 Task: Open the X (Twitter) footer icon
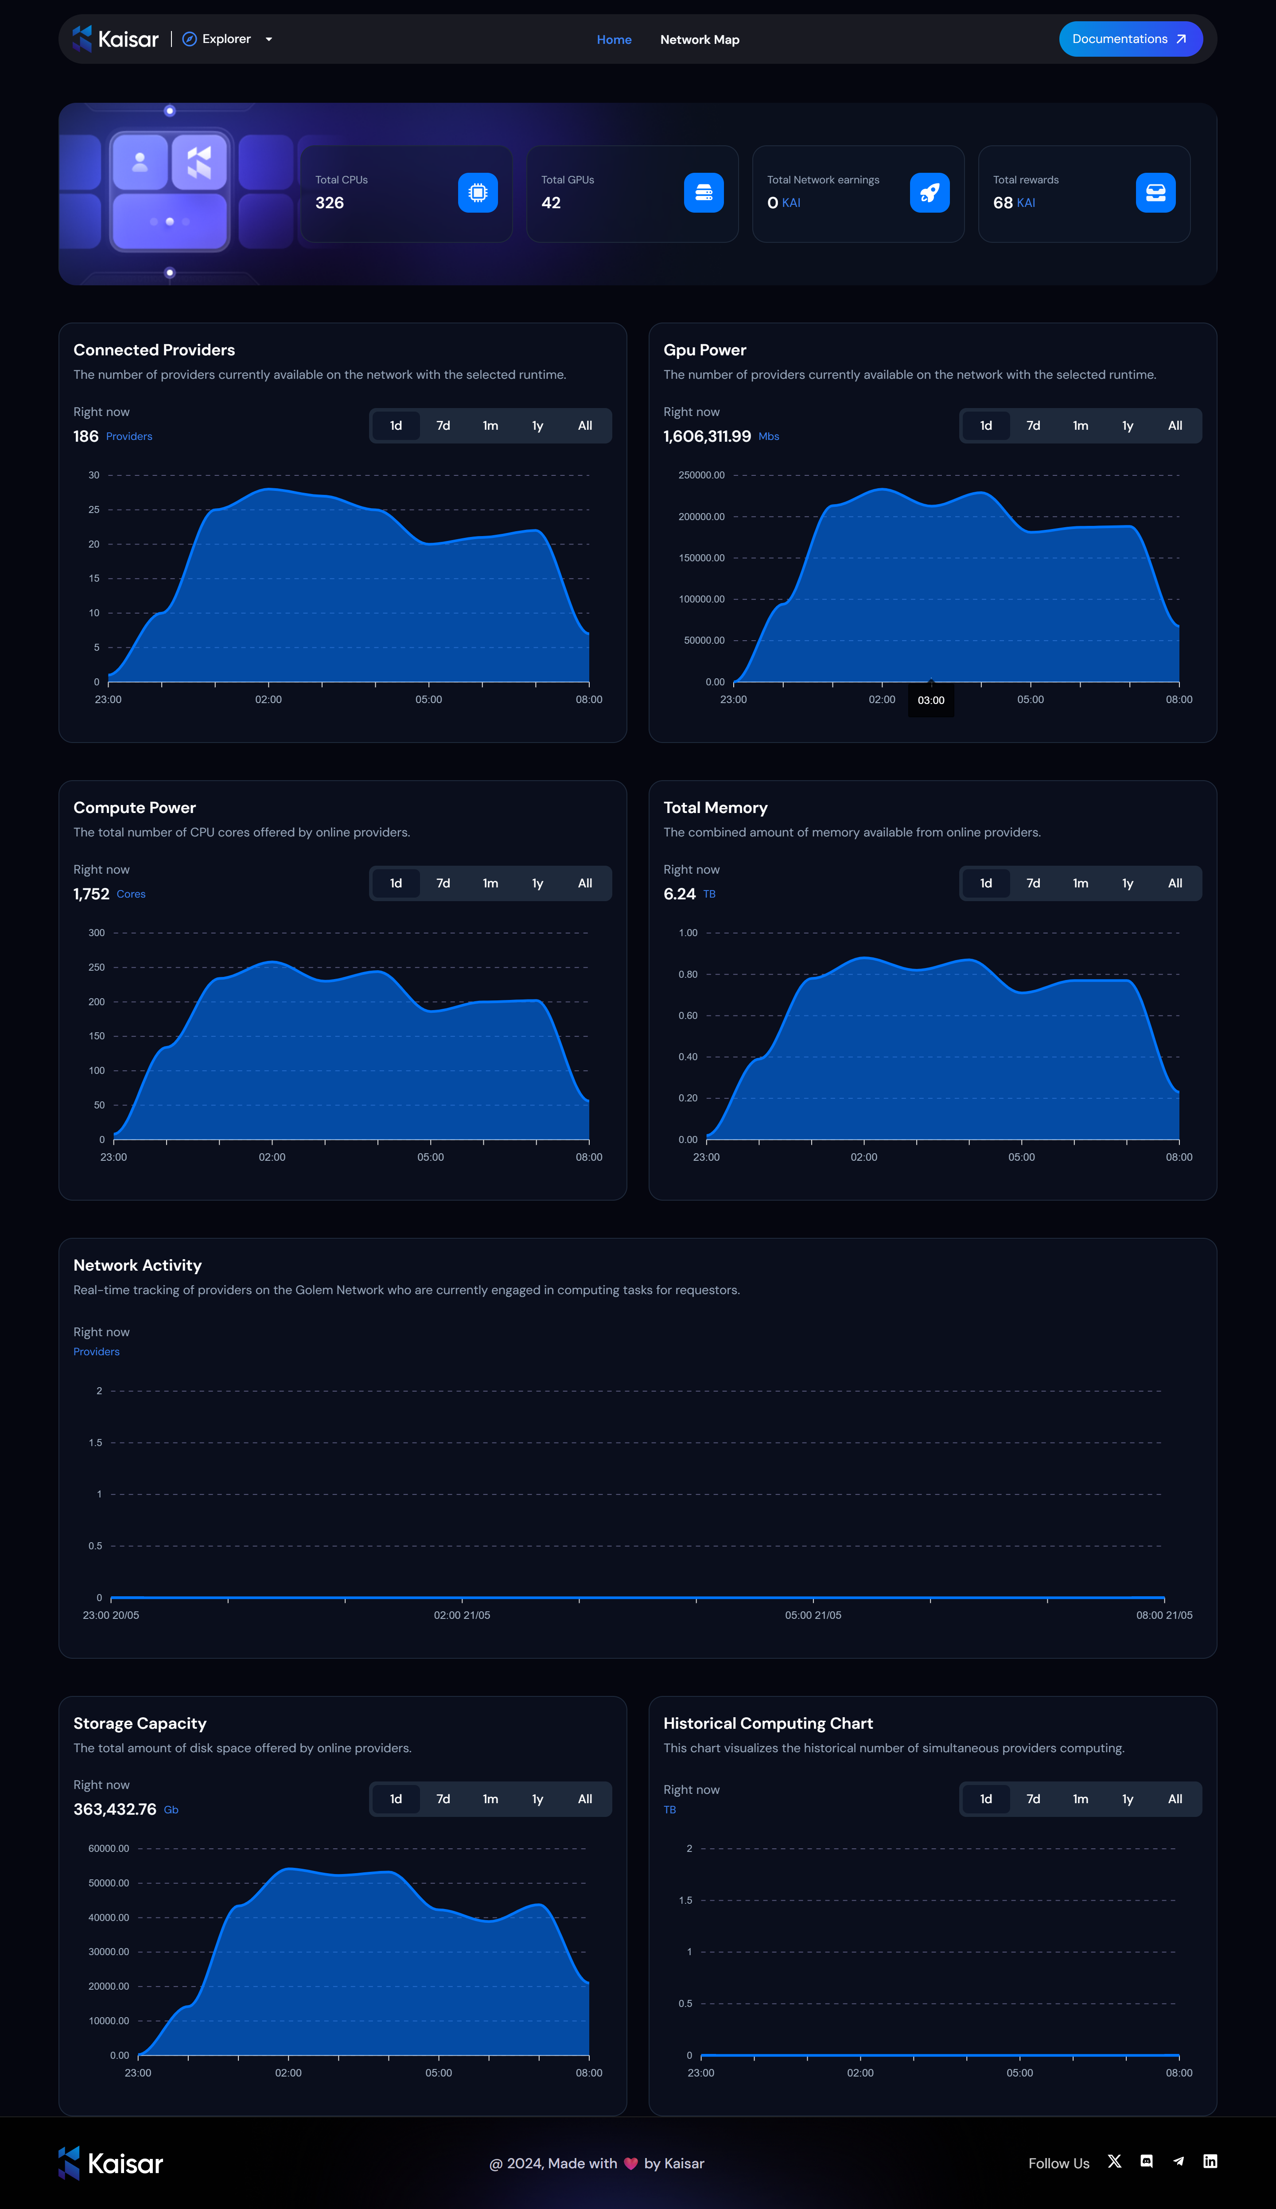[1114, 2162]
